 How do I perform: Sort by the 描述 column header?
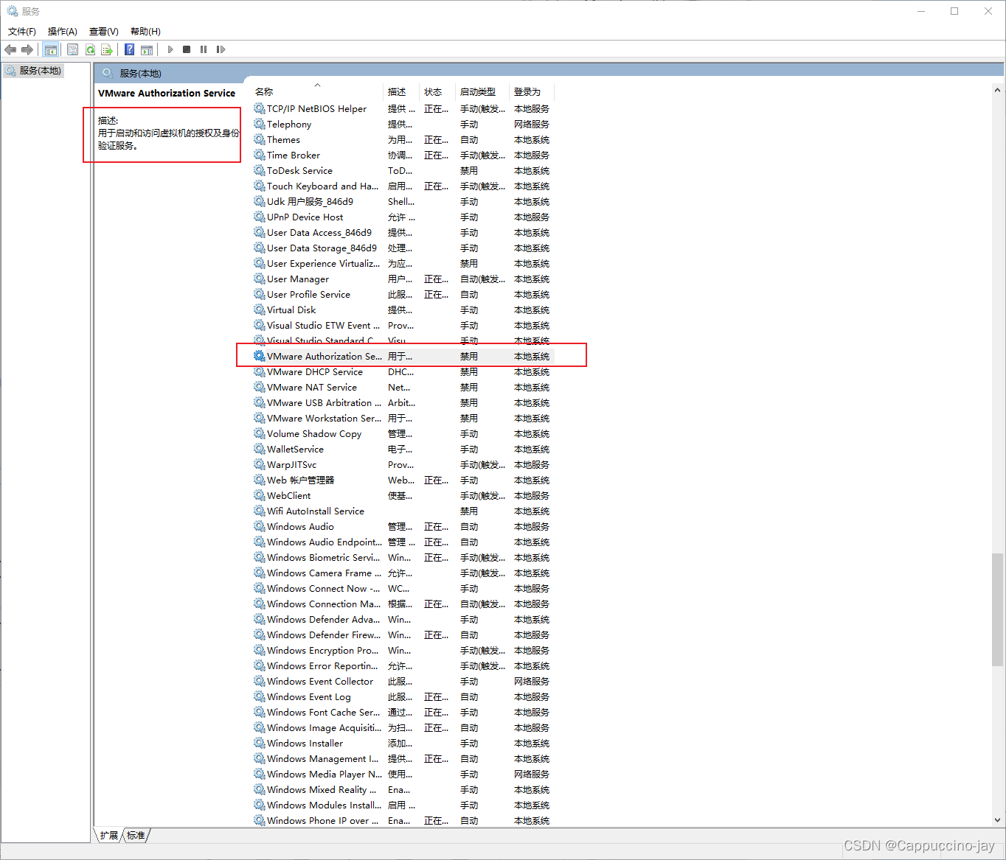click(x=401, y=91)
